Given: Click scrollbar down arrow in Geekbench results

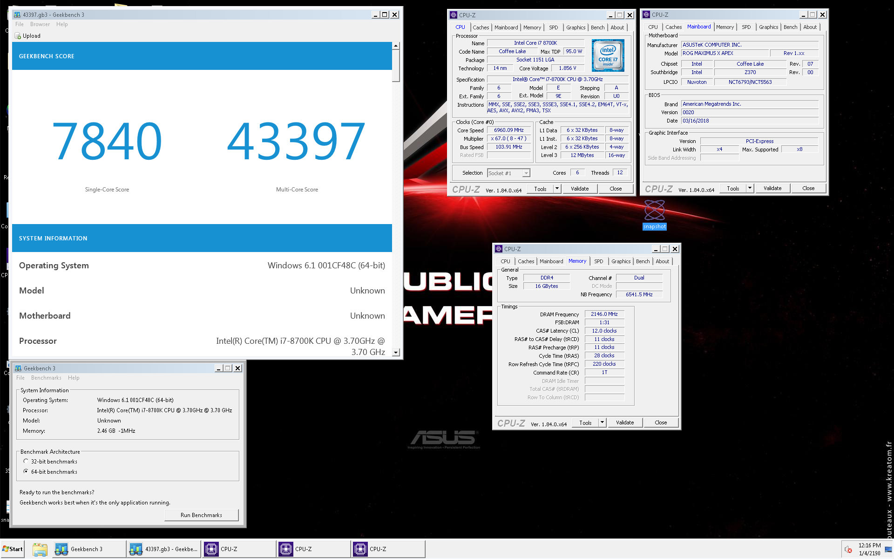Looking at the screenshot, I should click(x=396, y=353).
